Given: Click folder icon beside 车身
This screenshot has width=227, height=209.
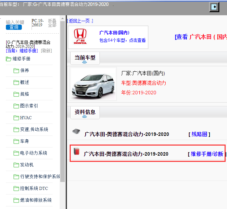Looking at the screenshot, I should [16, 141].
